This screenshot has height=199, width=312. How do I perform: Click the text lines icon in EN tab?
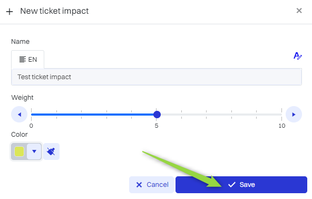(x=23, y=59)
